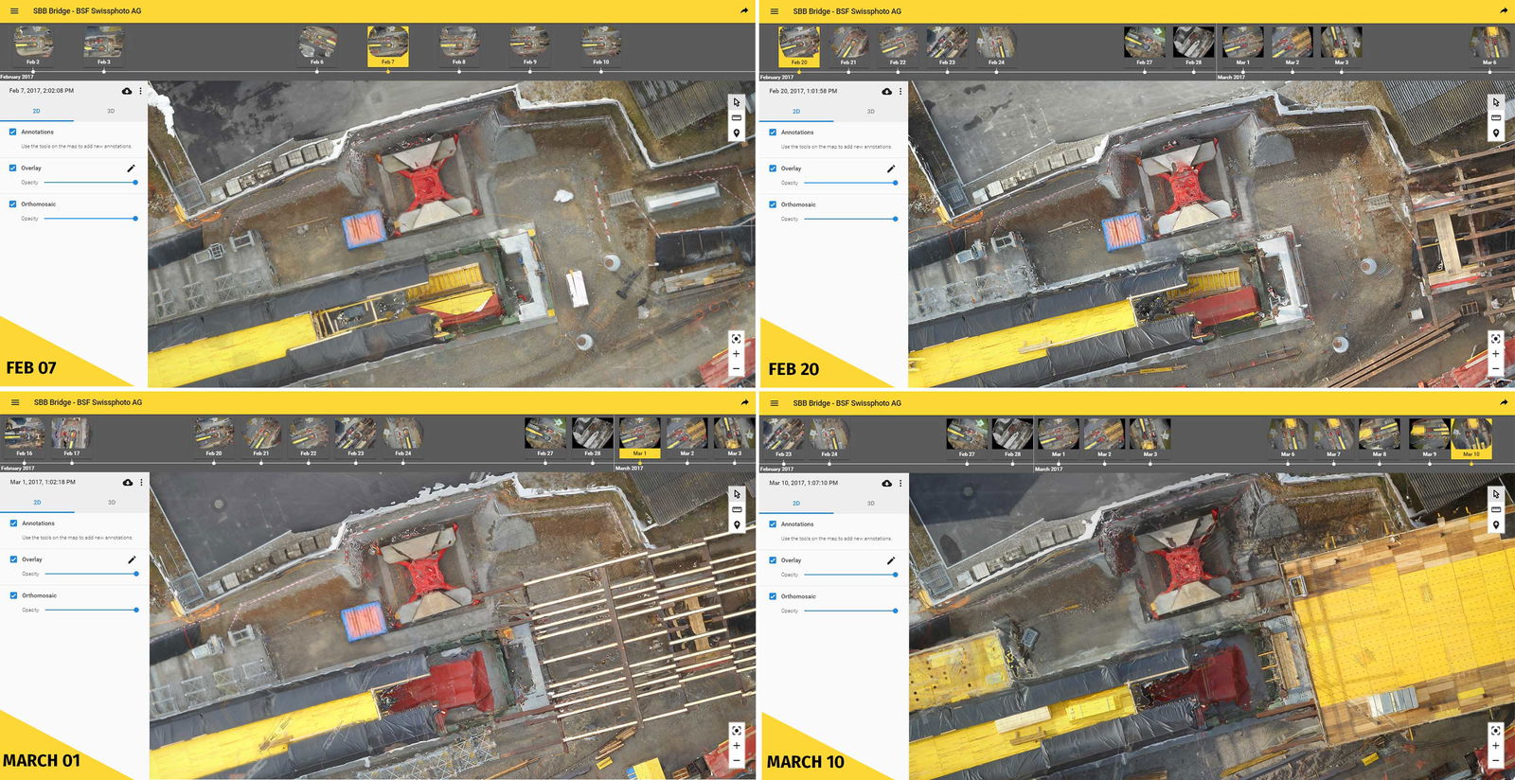Select Feb 16 thumbnail in March 01 timeline
This screenshot has width=1515, height=780.
coord(25,436)
